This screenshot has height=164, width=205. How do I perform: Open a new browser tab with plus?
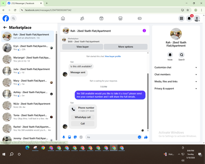pos(47,3)
